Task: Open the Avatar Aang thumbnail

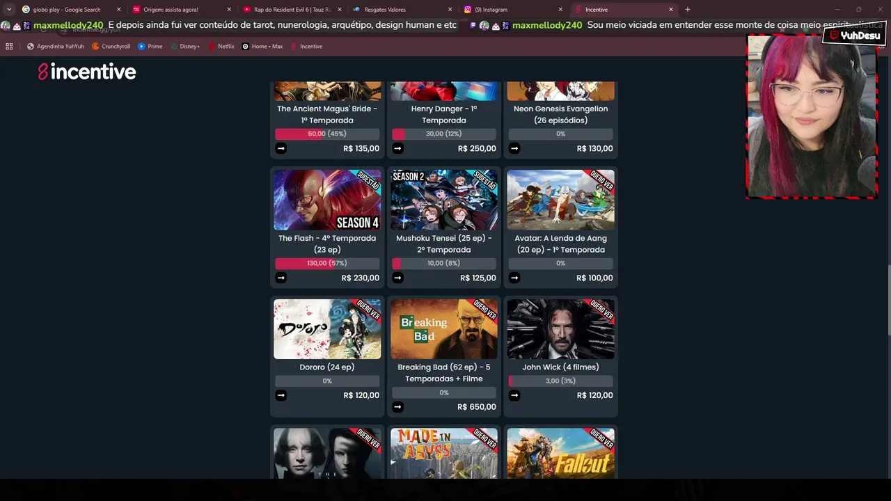Action: coord(561,200)
